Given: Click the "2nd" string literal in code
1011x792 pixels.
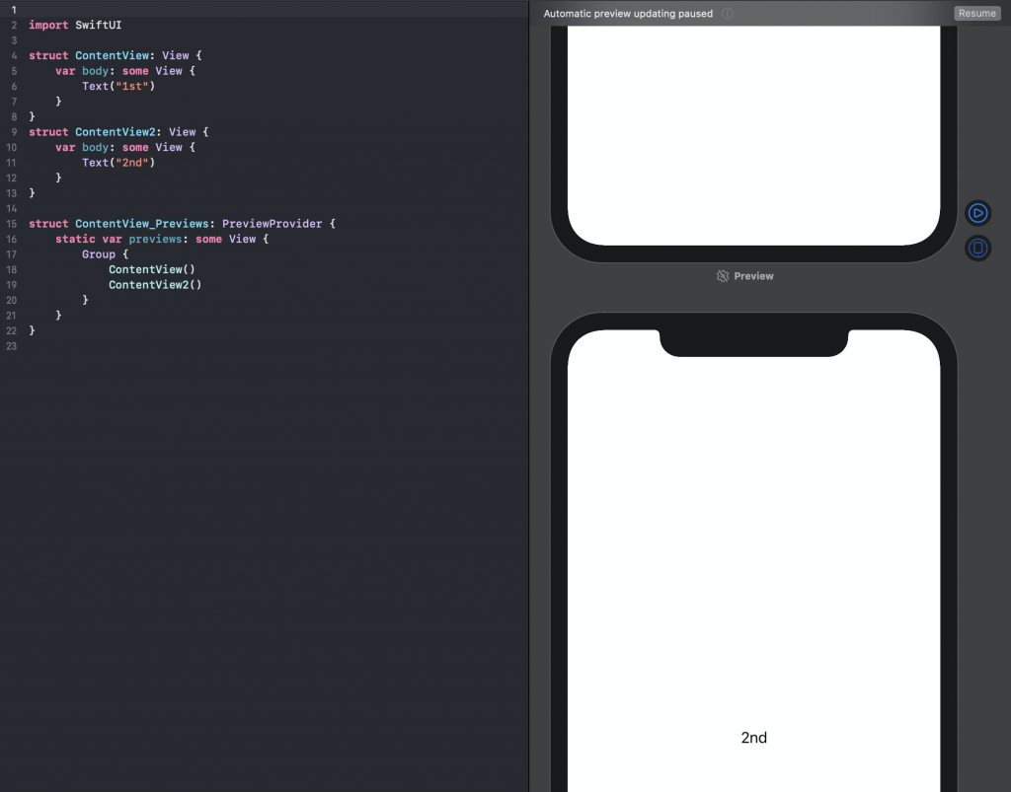Looking at the screenshot, I should 131,163.
